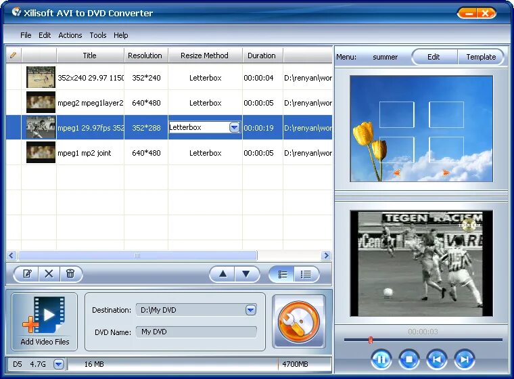Click Letterbox cell in mpeg1 mp2 joint row

coord(205,153)
